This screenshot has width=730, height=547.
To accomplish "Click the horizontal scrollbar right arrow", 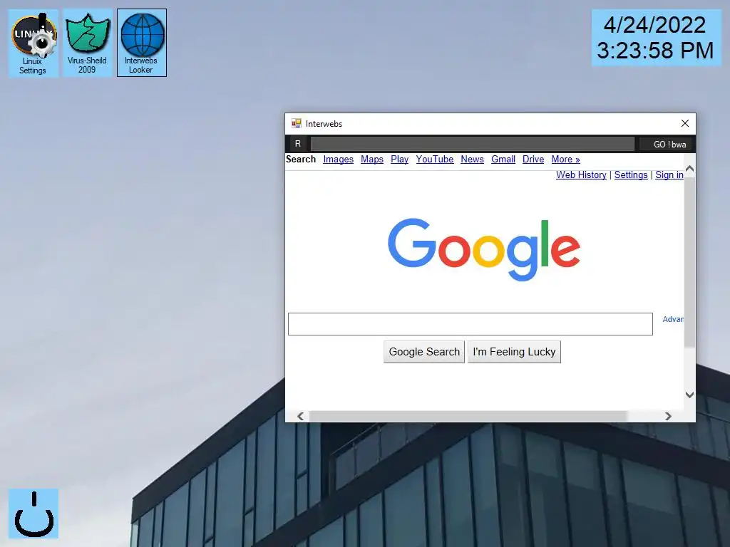I will [668, 416].
